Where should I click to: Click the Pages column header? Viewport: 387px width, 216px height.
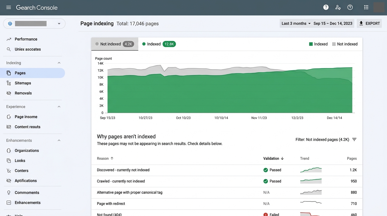click(352, 158)
